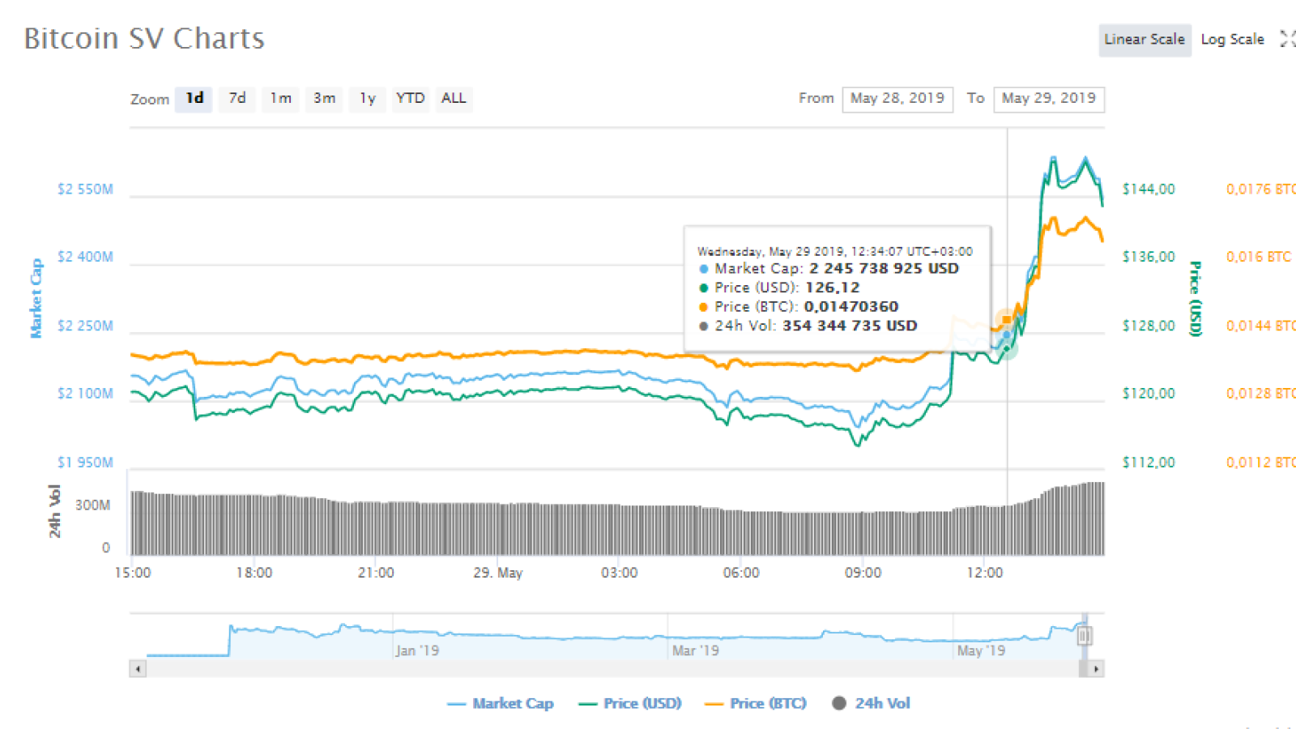Click the $2 550M market cap axis label

[x=85, y=190]
